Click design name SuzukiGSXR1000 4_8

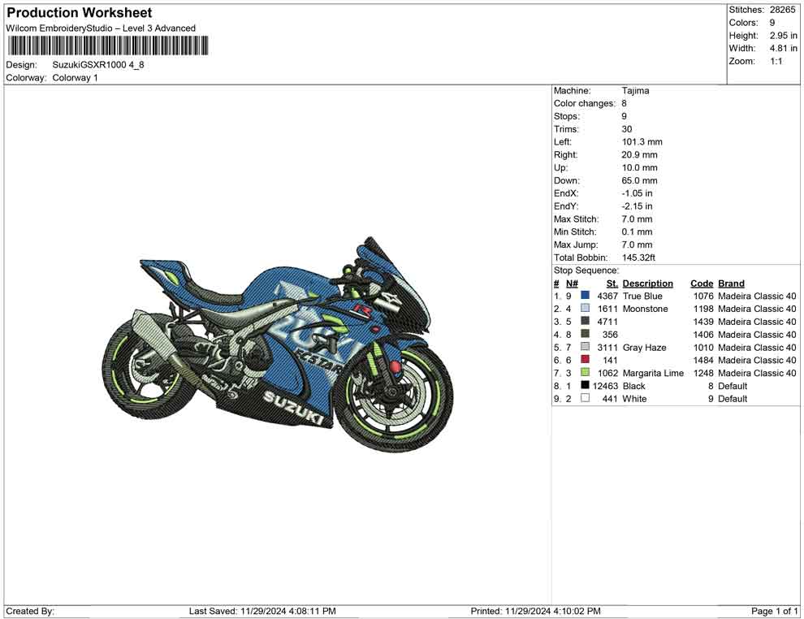pos(98,65)
